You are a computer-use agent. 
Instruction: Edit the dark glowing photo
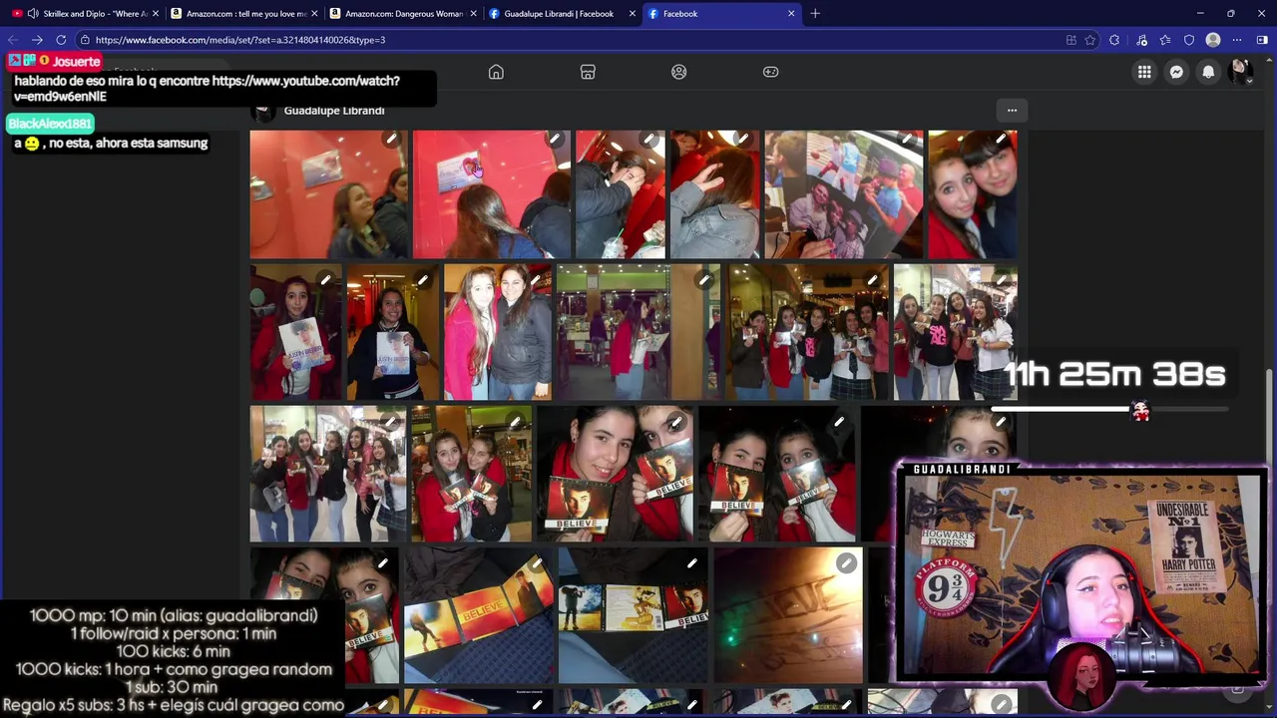click(846, 564)
